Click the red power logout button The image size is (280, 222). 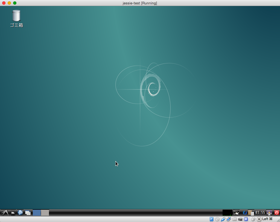coord(277,213)
